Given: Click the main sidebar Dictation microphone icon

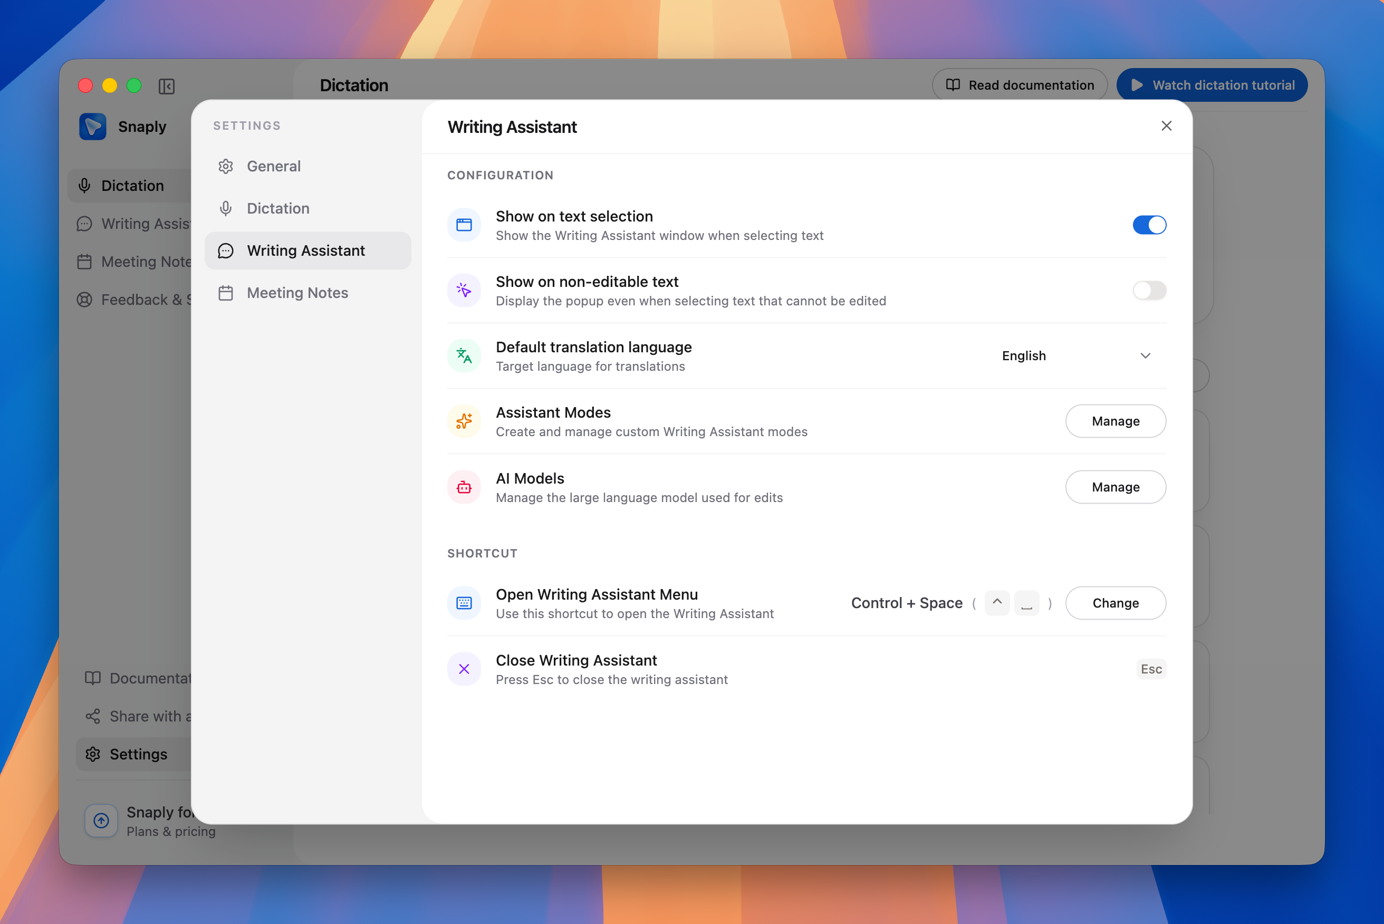Looking at the screenshot, I should click(84, 186).
